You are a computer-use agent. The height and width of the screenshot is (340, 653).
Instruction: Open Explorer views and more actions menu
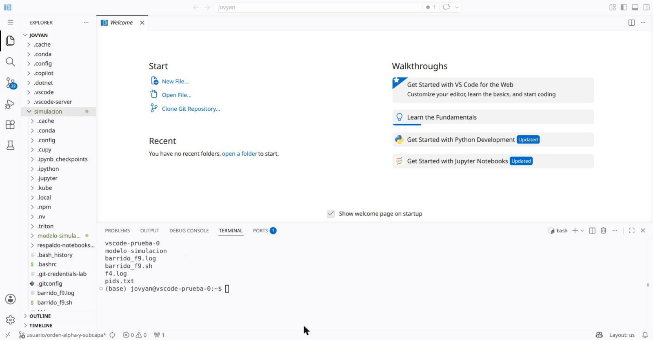86,22
